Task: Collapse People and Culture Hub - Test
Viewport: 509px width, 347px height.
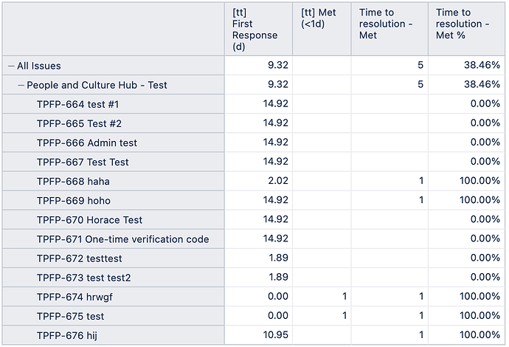Action: click(x=21, y=85)
